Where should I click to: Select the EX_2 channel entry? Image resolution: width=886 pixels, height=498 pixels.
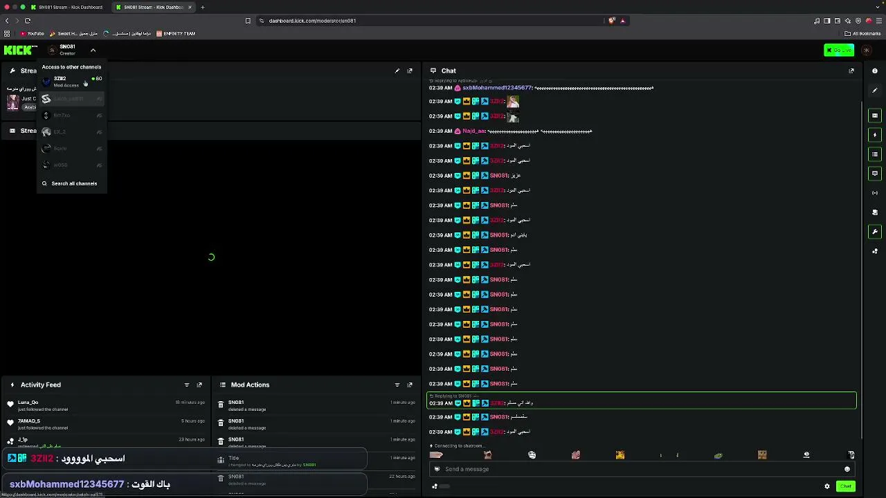point(71,132)
